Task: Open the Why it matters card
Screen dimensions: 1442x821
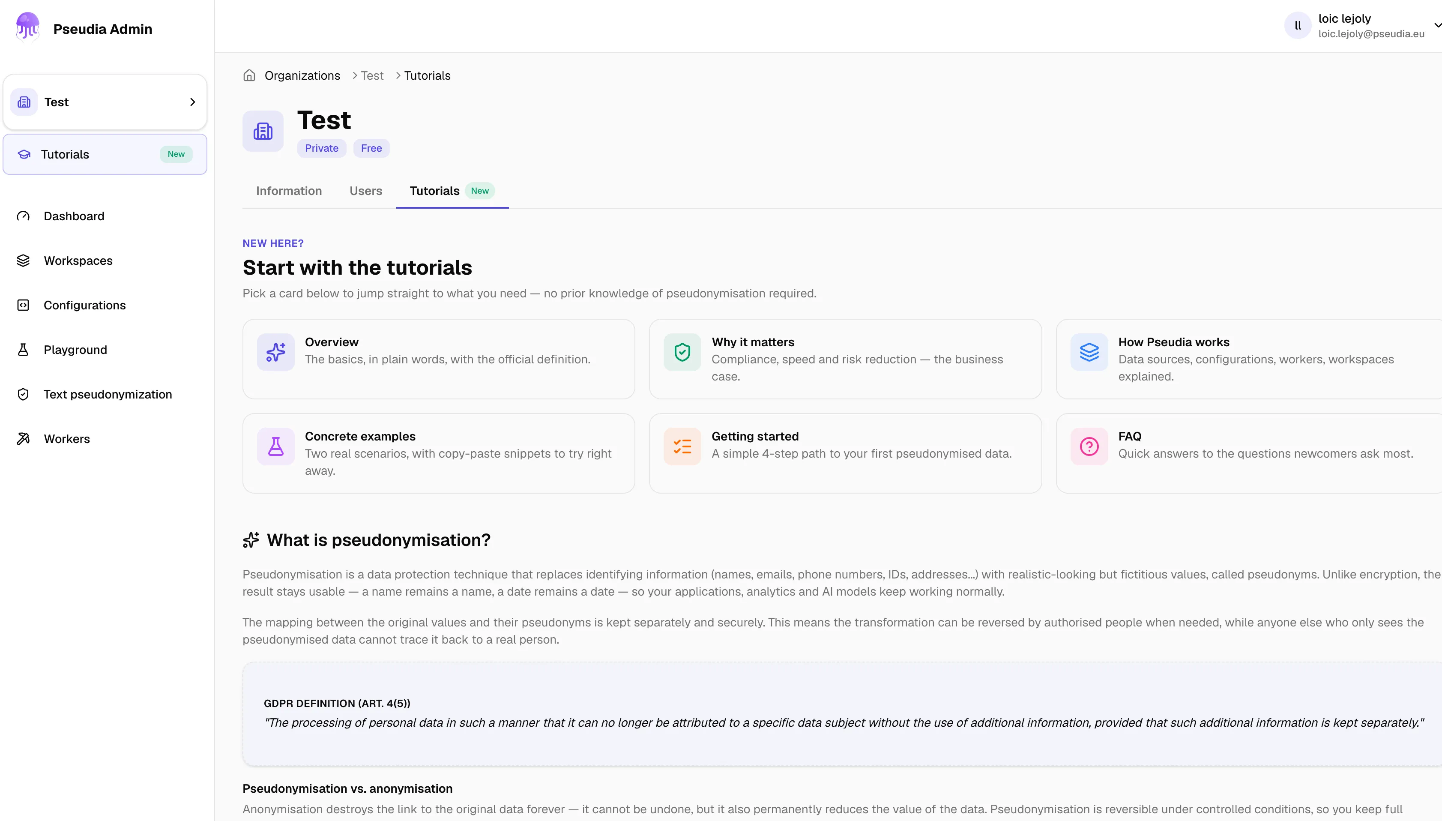Action: tap(845, 359)
